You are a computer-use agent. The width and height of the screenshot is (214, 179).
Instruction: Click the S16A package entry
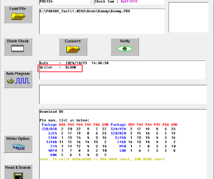(53, 138)
